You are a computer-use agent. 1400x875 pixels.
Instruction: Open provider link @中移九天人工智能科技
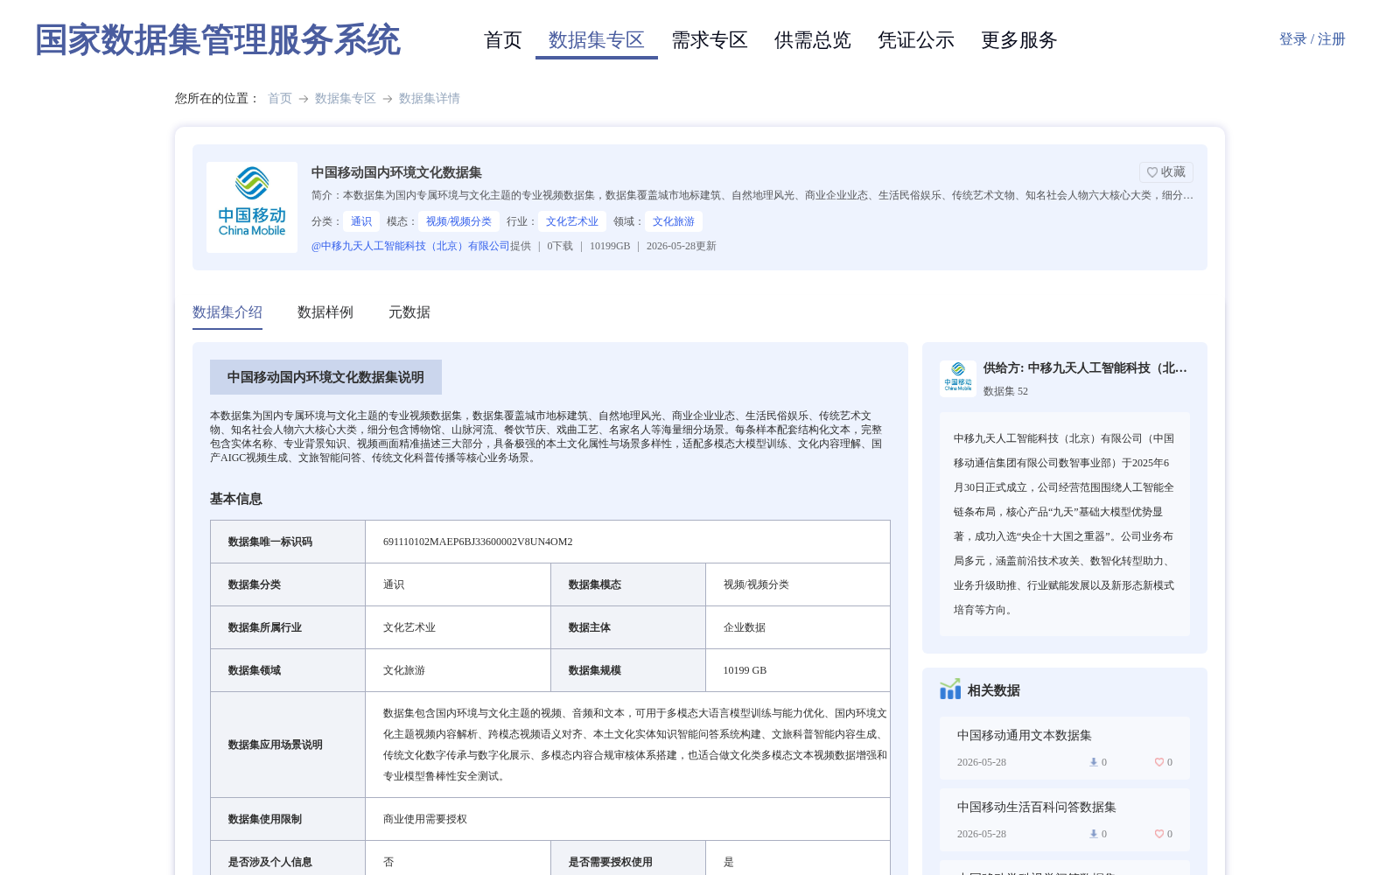[x=410, y=246]
